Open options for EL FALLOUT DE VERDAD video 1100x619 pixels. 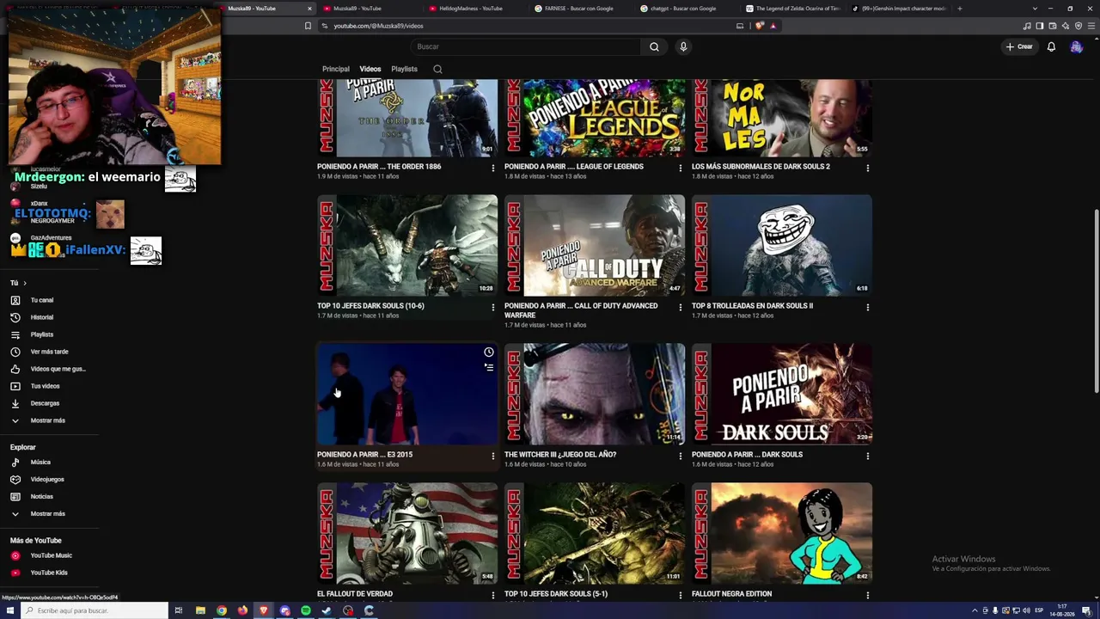pyautogui.click(x=493, y=595)
